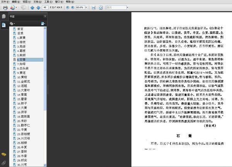Click the zoom in (plus) button
Screen dimensions: 232x167
click(73, 7)
